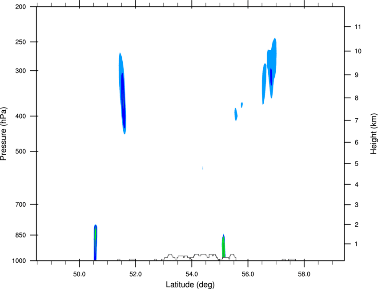Click the 850 pressure tick label
Screen dimensions: 378x289
pyautogui.click(x=20, y=235)
